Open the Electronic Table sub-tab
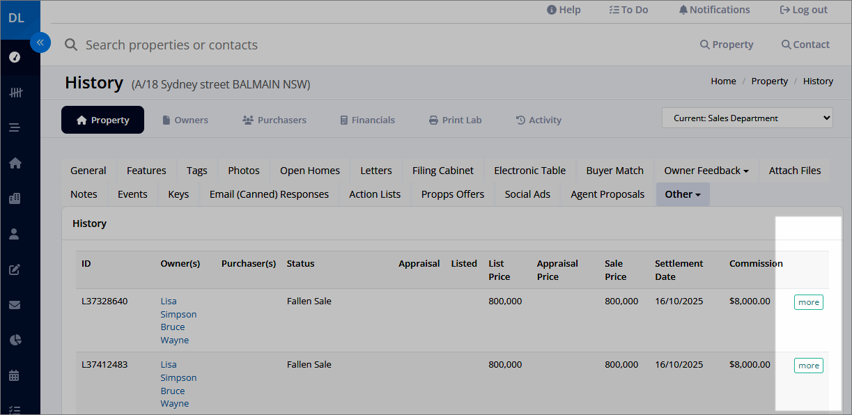This screenshot has height=415, width=852. (530, 171)
